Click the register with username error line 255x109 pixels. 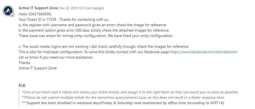92,25
